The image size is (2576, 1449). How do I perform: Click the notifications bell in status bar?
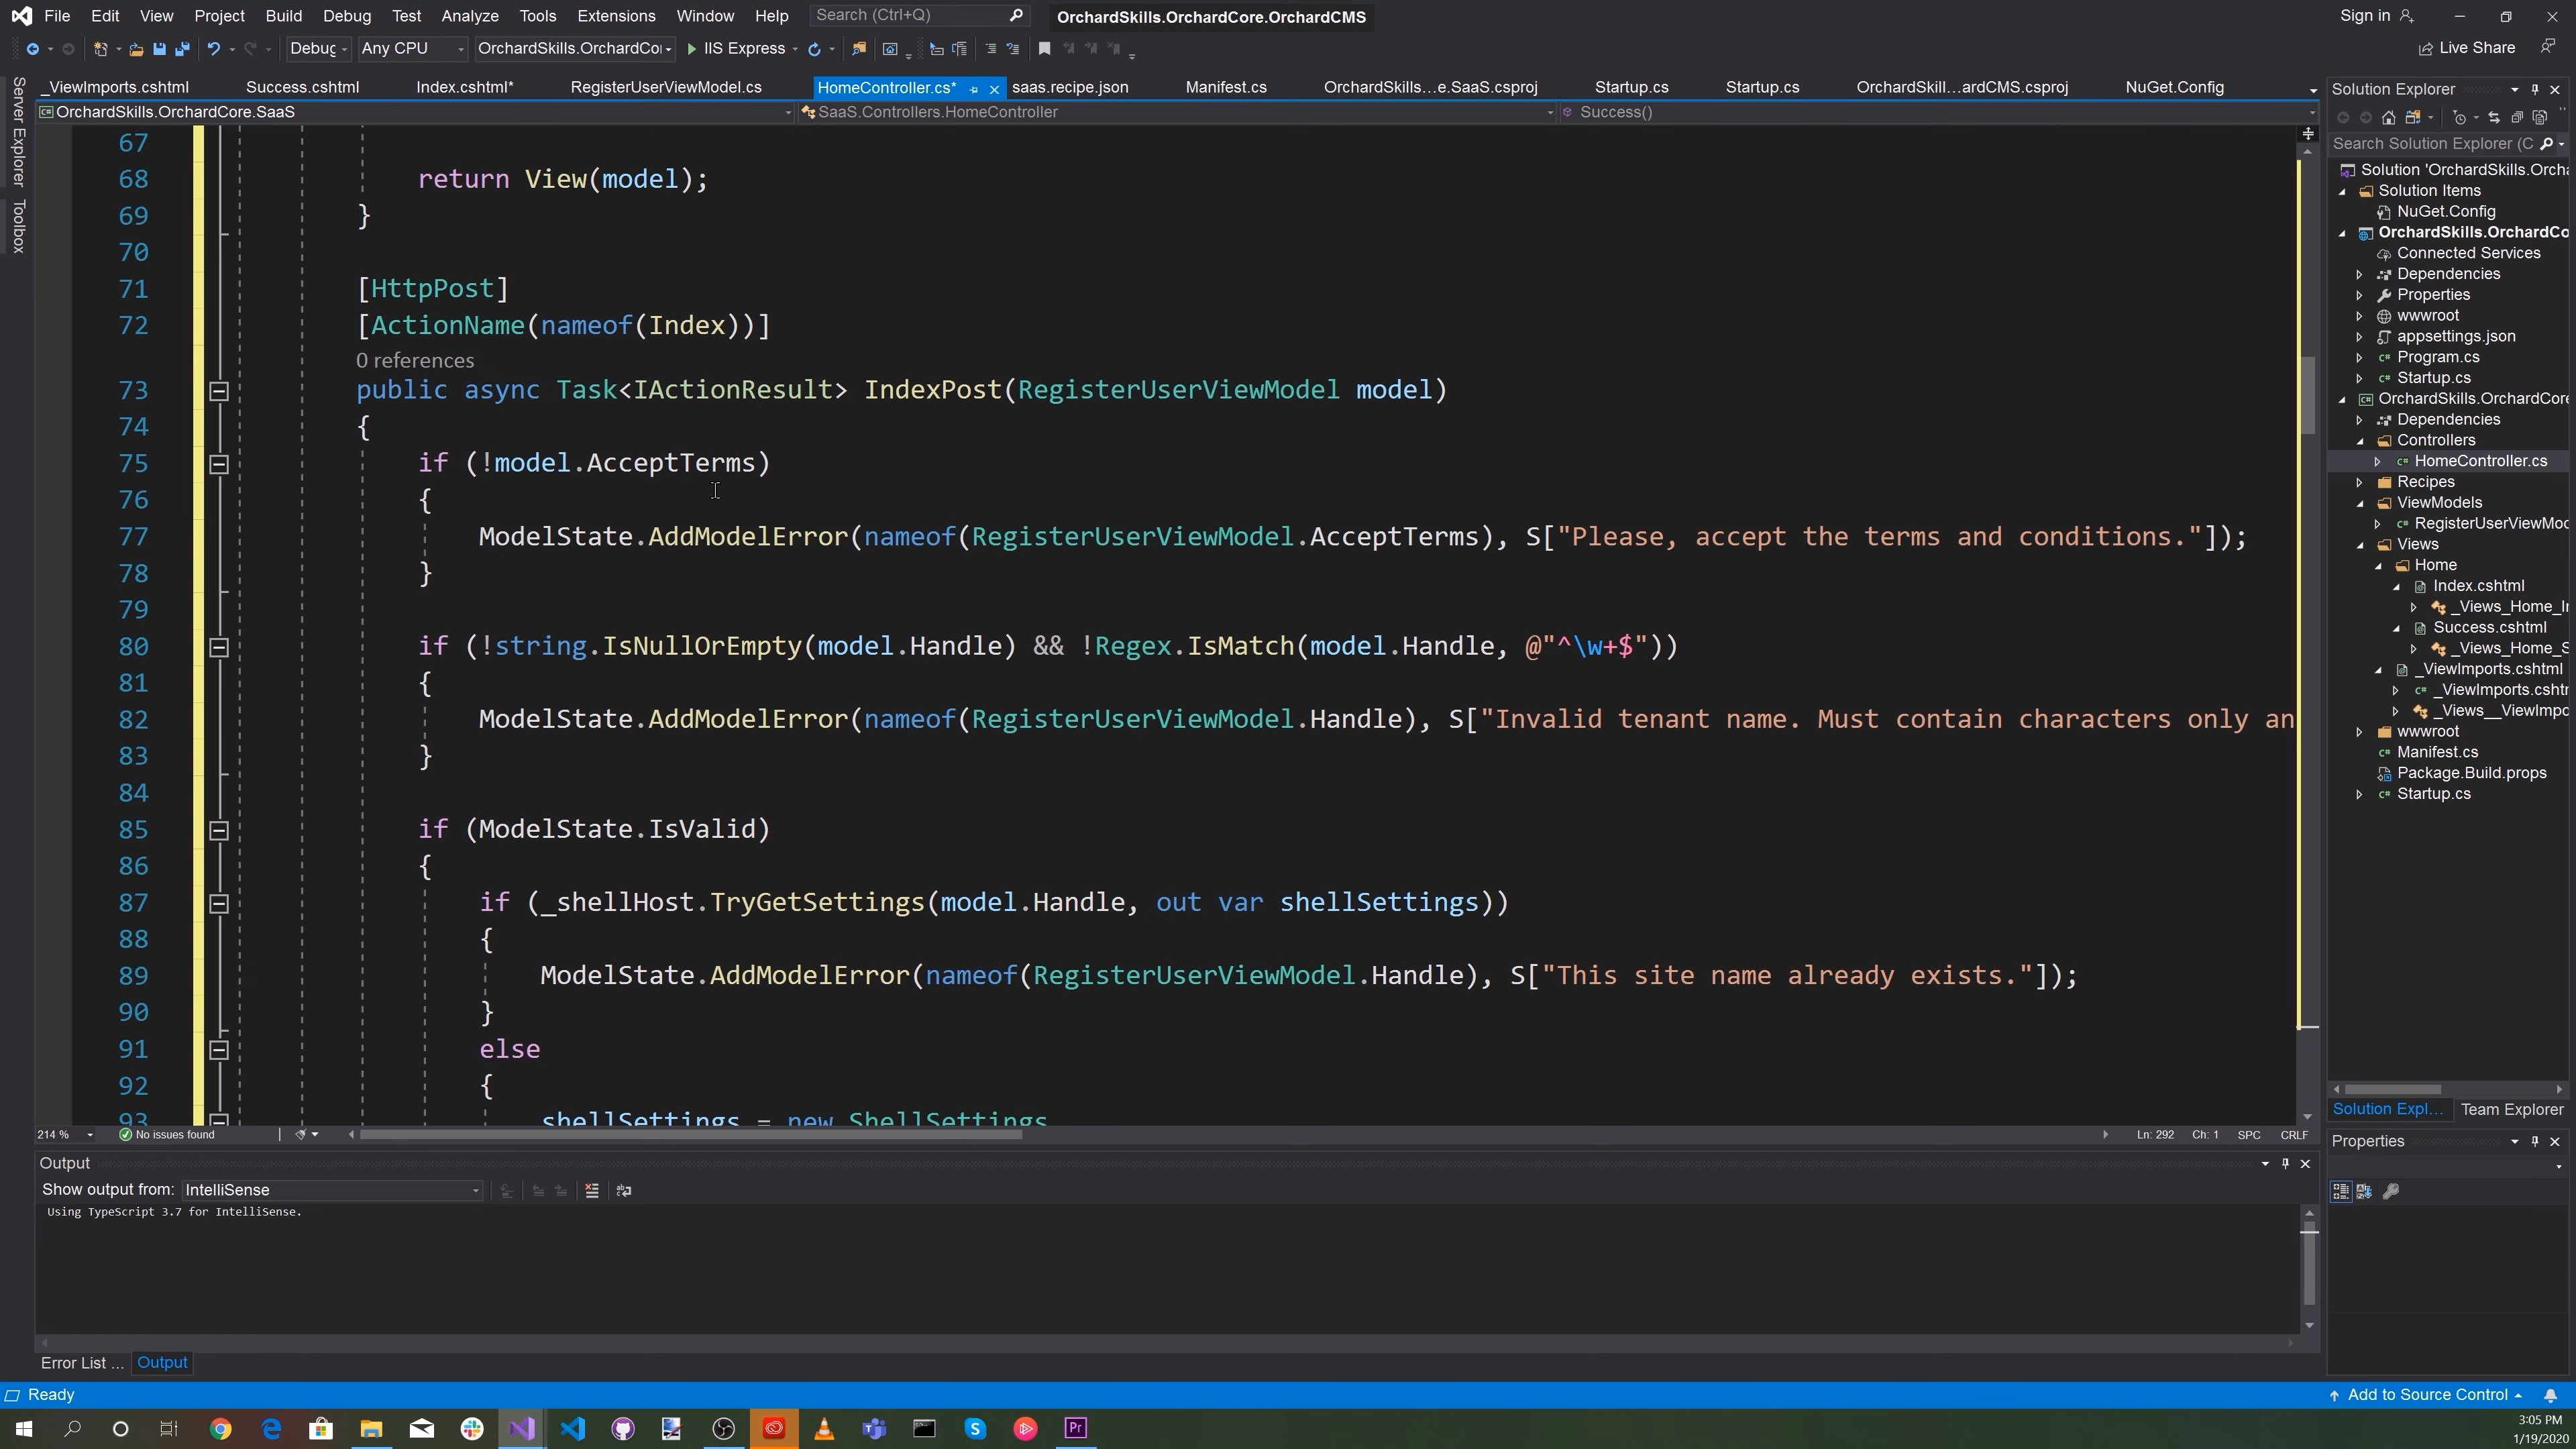[x=2551, y=1395]
